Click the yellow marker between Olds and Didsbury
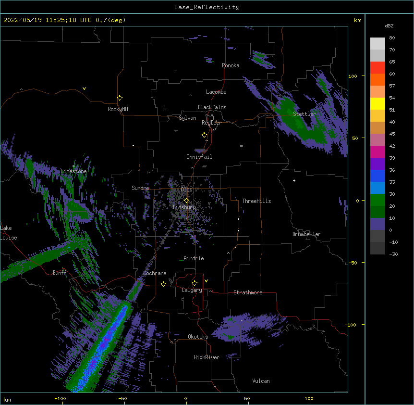Screen dimensions: 414x405 point(186,201)
